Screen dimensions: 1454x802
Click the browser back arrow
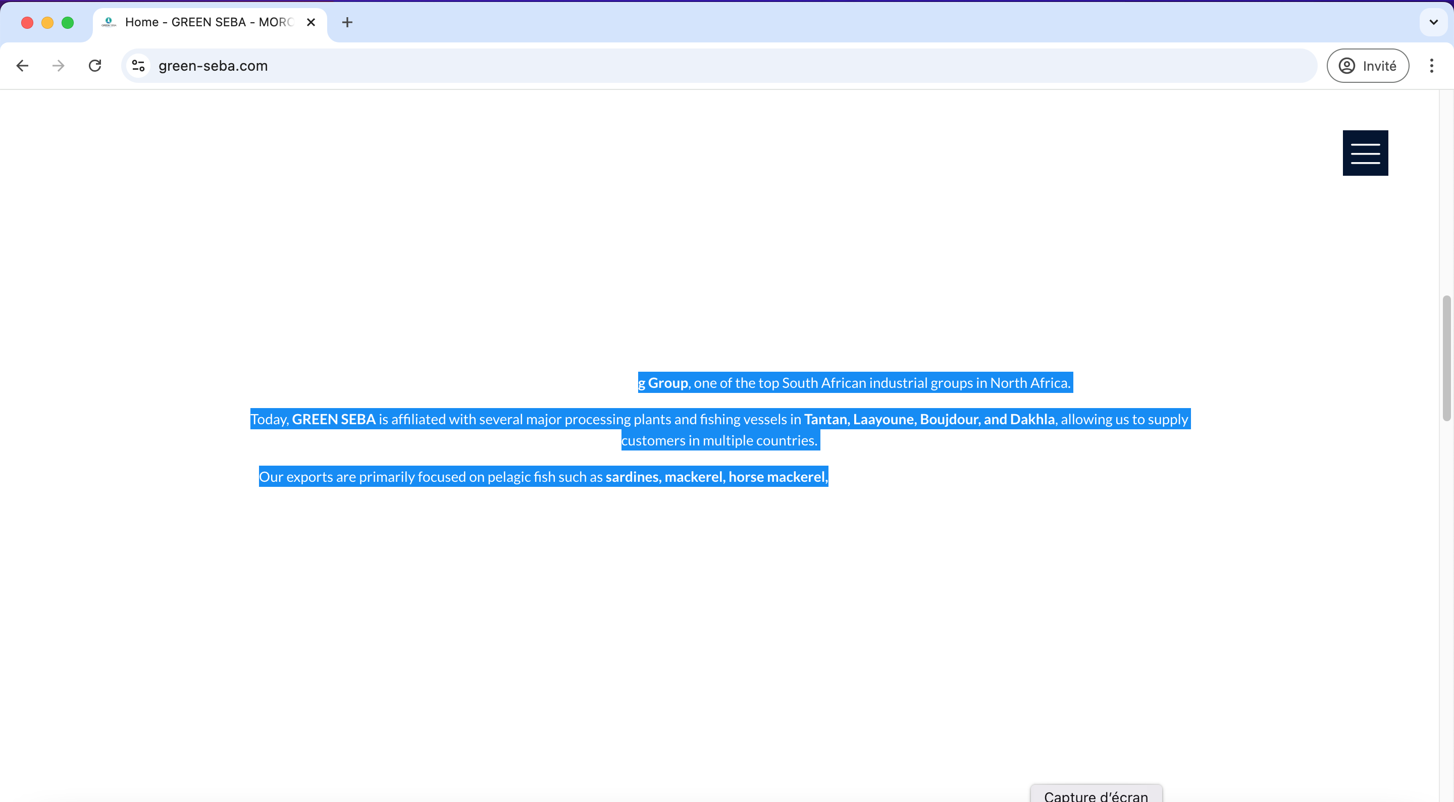(x=23, y=66)
